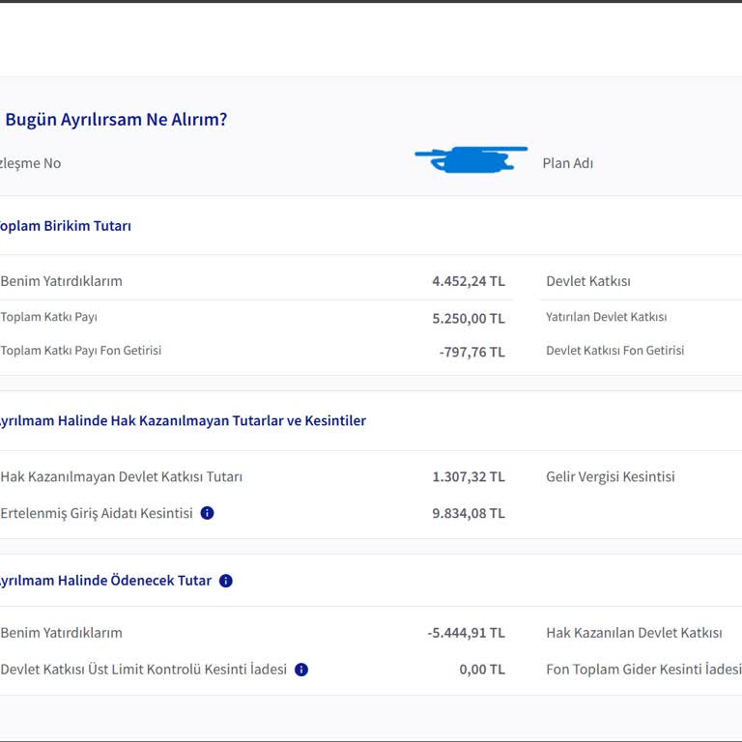Select the Gelir Vergisi Kesintisi label
Screen dimensions: 742x742
[x=610, y=476]
